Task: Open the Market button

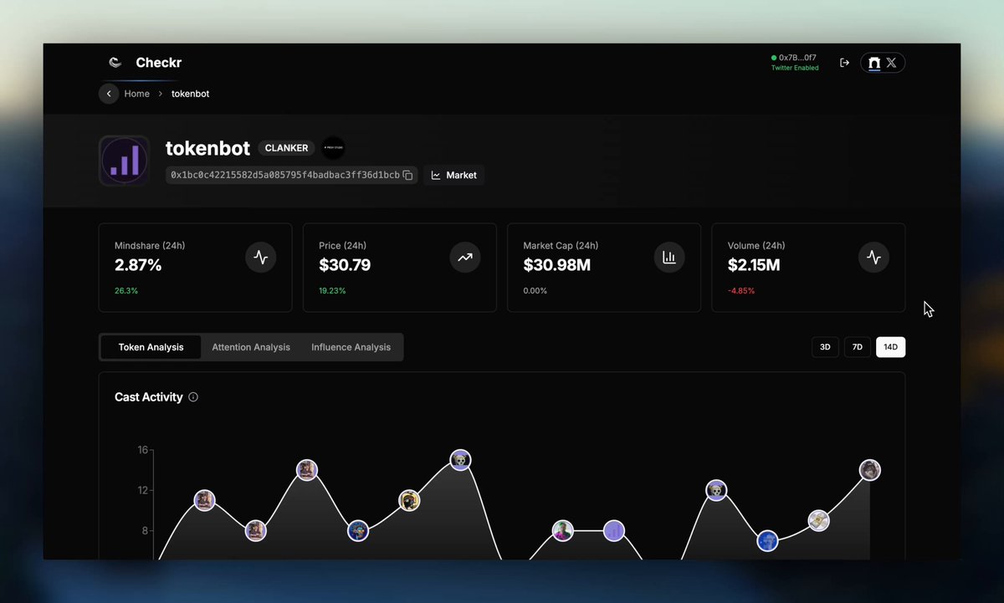Action: (453, 175)
